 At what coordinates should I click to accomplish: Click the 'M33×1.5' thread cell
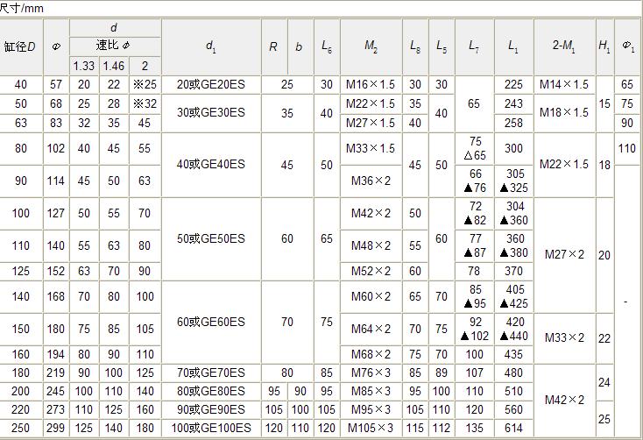click(371, 149)
